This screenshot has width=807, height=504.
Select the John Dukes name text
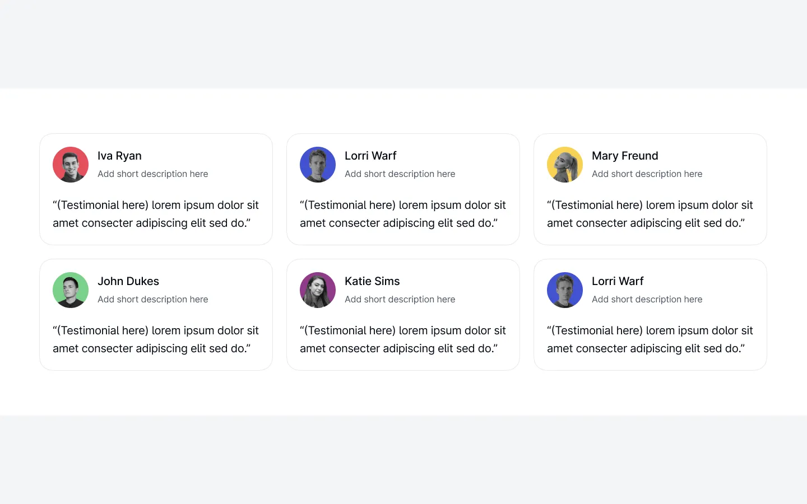128,281
